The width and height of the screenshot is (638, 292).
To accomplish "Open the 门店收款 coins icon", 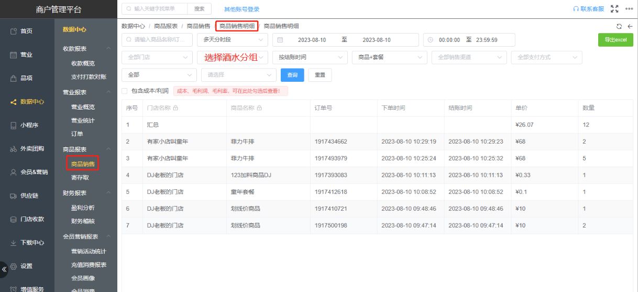I will tap(14, 220).
